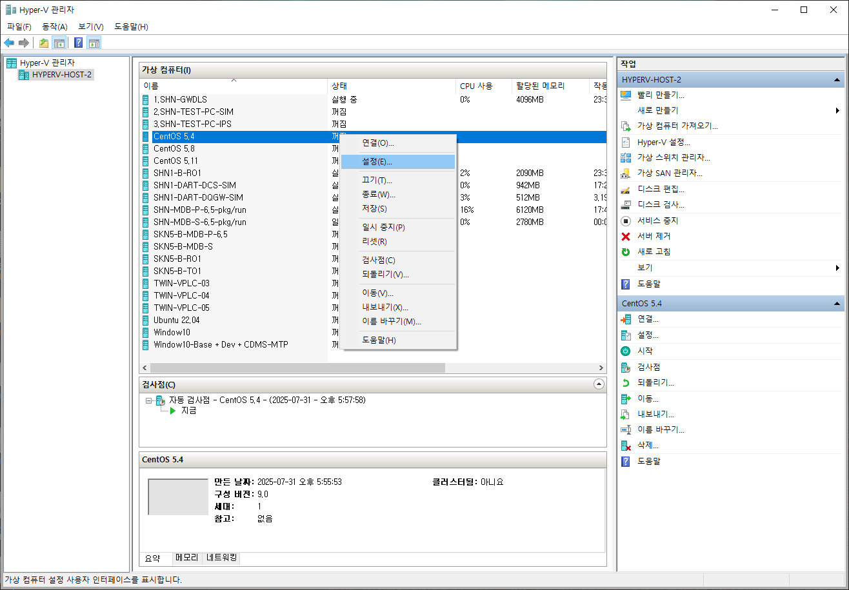Viewport: 849px width, 590px height.
Task: Click the 서비스 중지 stop icon
Action: click(625, 221)
